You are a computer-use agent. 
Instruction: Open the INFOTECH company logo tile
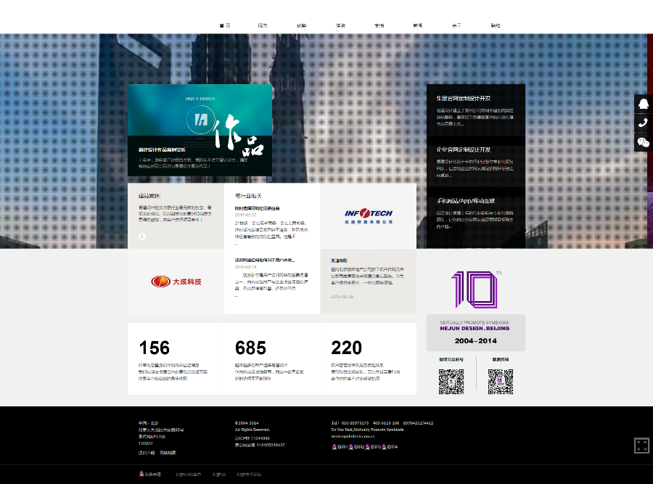click(368, 216)
